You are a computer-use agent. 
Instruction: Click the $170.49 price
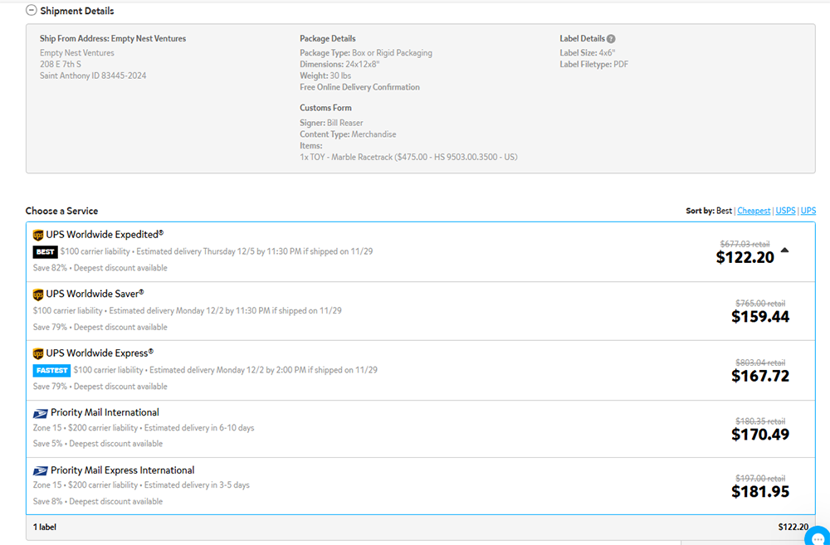(760, 435)
